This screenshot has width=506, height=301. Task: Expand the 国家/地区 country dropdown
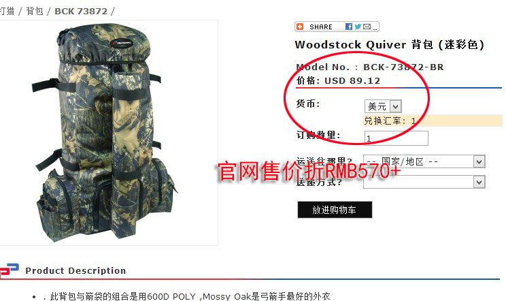pos(424,161)
